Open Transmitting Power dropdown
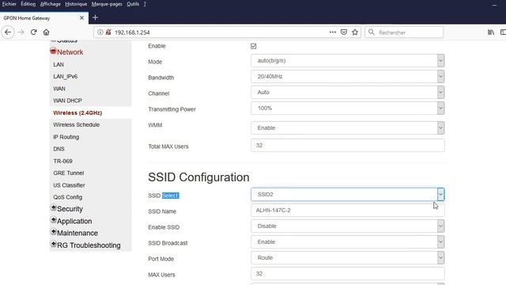The height and width of the screenshot is (285, 506). pyautogui.click(x=348, y=108)
